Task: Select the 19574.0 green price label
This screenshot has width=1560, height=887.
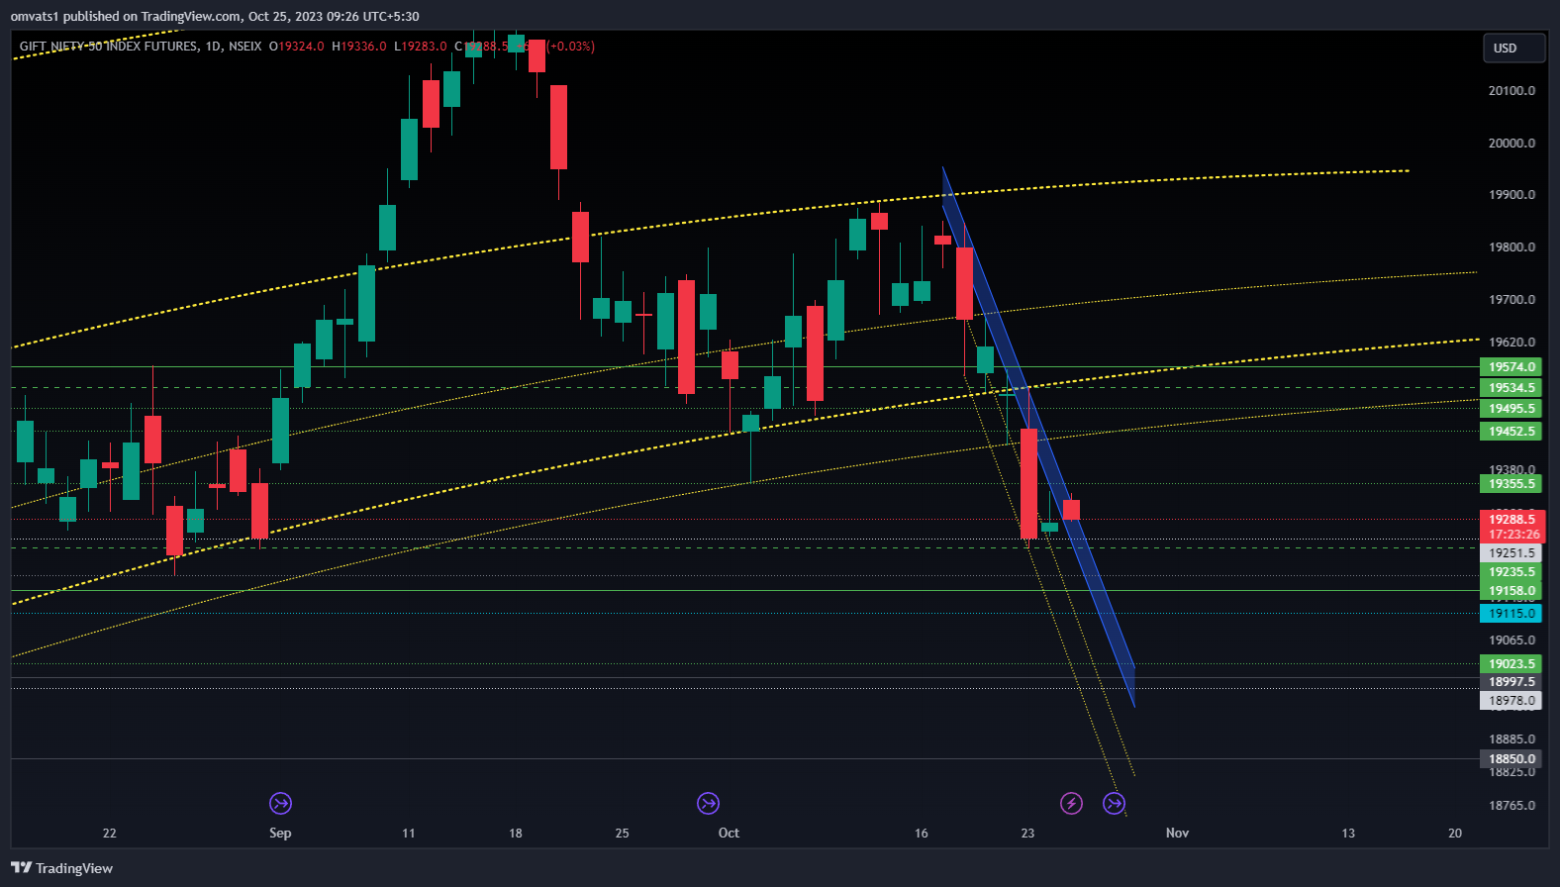Action: [1511, 366]
